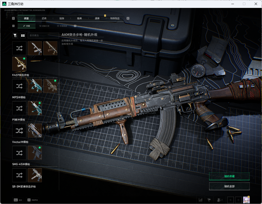
Task: Toggle the second K437 skin with green dot
Action: (x=50, y=86)
